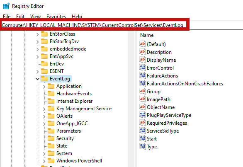Open the View menu
The width and height of the screenshot is (243, 167).
click(x=35, y=16)
